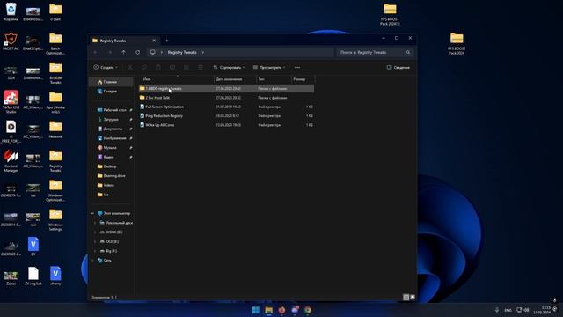Click the Cut scissors icon in toolbar

click(130, 67)
